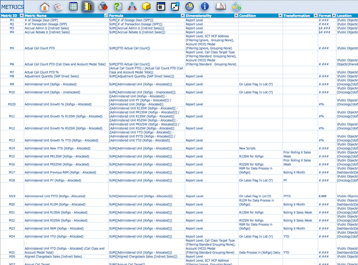Open the green question mark icon
Image resolution: width=358 pixels, height=265 pixels.
[x=117, y=7]
